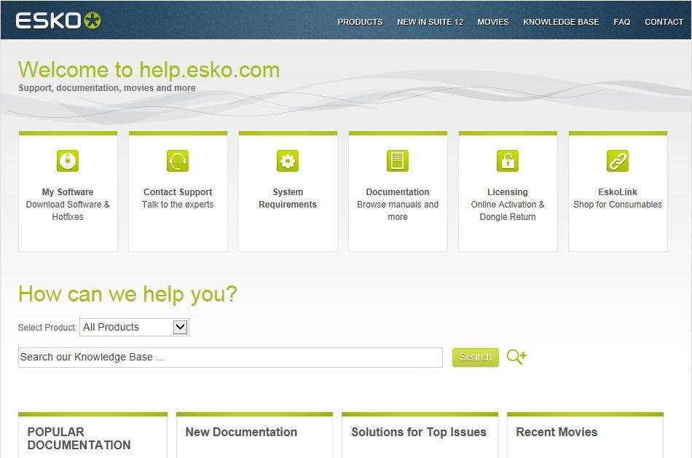Click into the Knowledge Base search field
The width and height of the screenshot is (692, 458).
[x=230, y=358]
